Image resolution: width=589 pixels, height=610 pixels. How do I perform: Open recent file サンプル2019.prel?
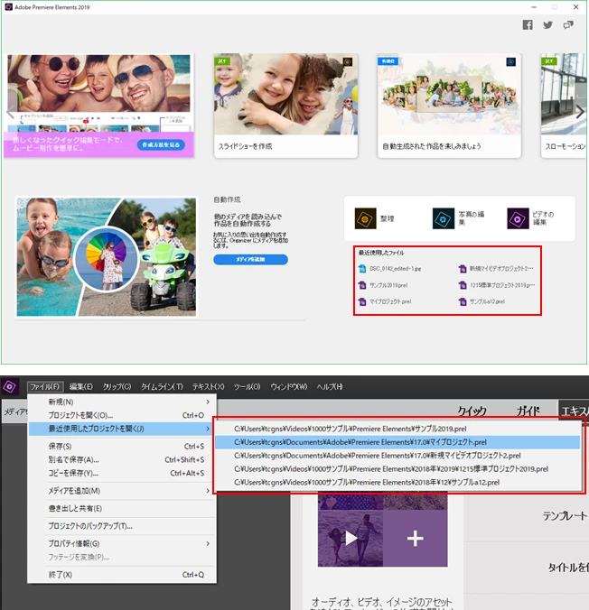pos(388,285)
